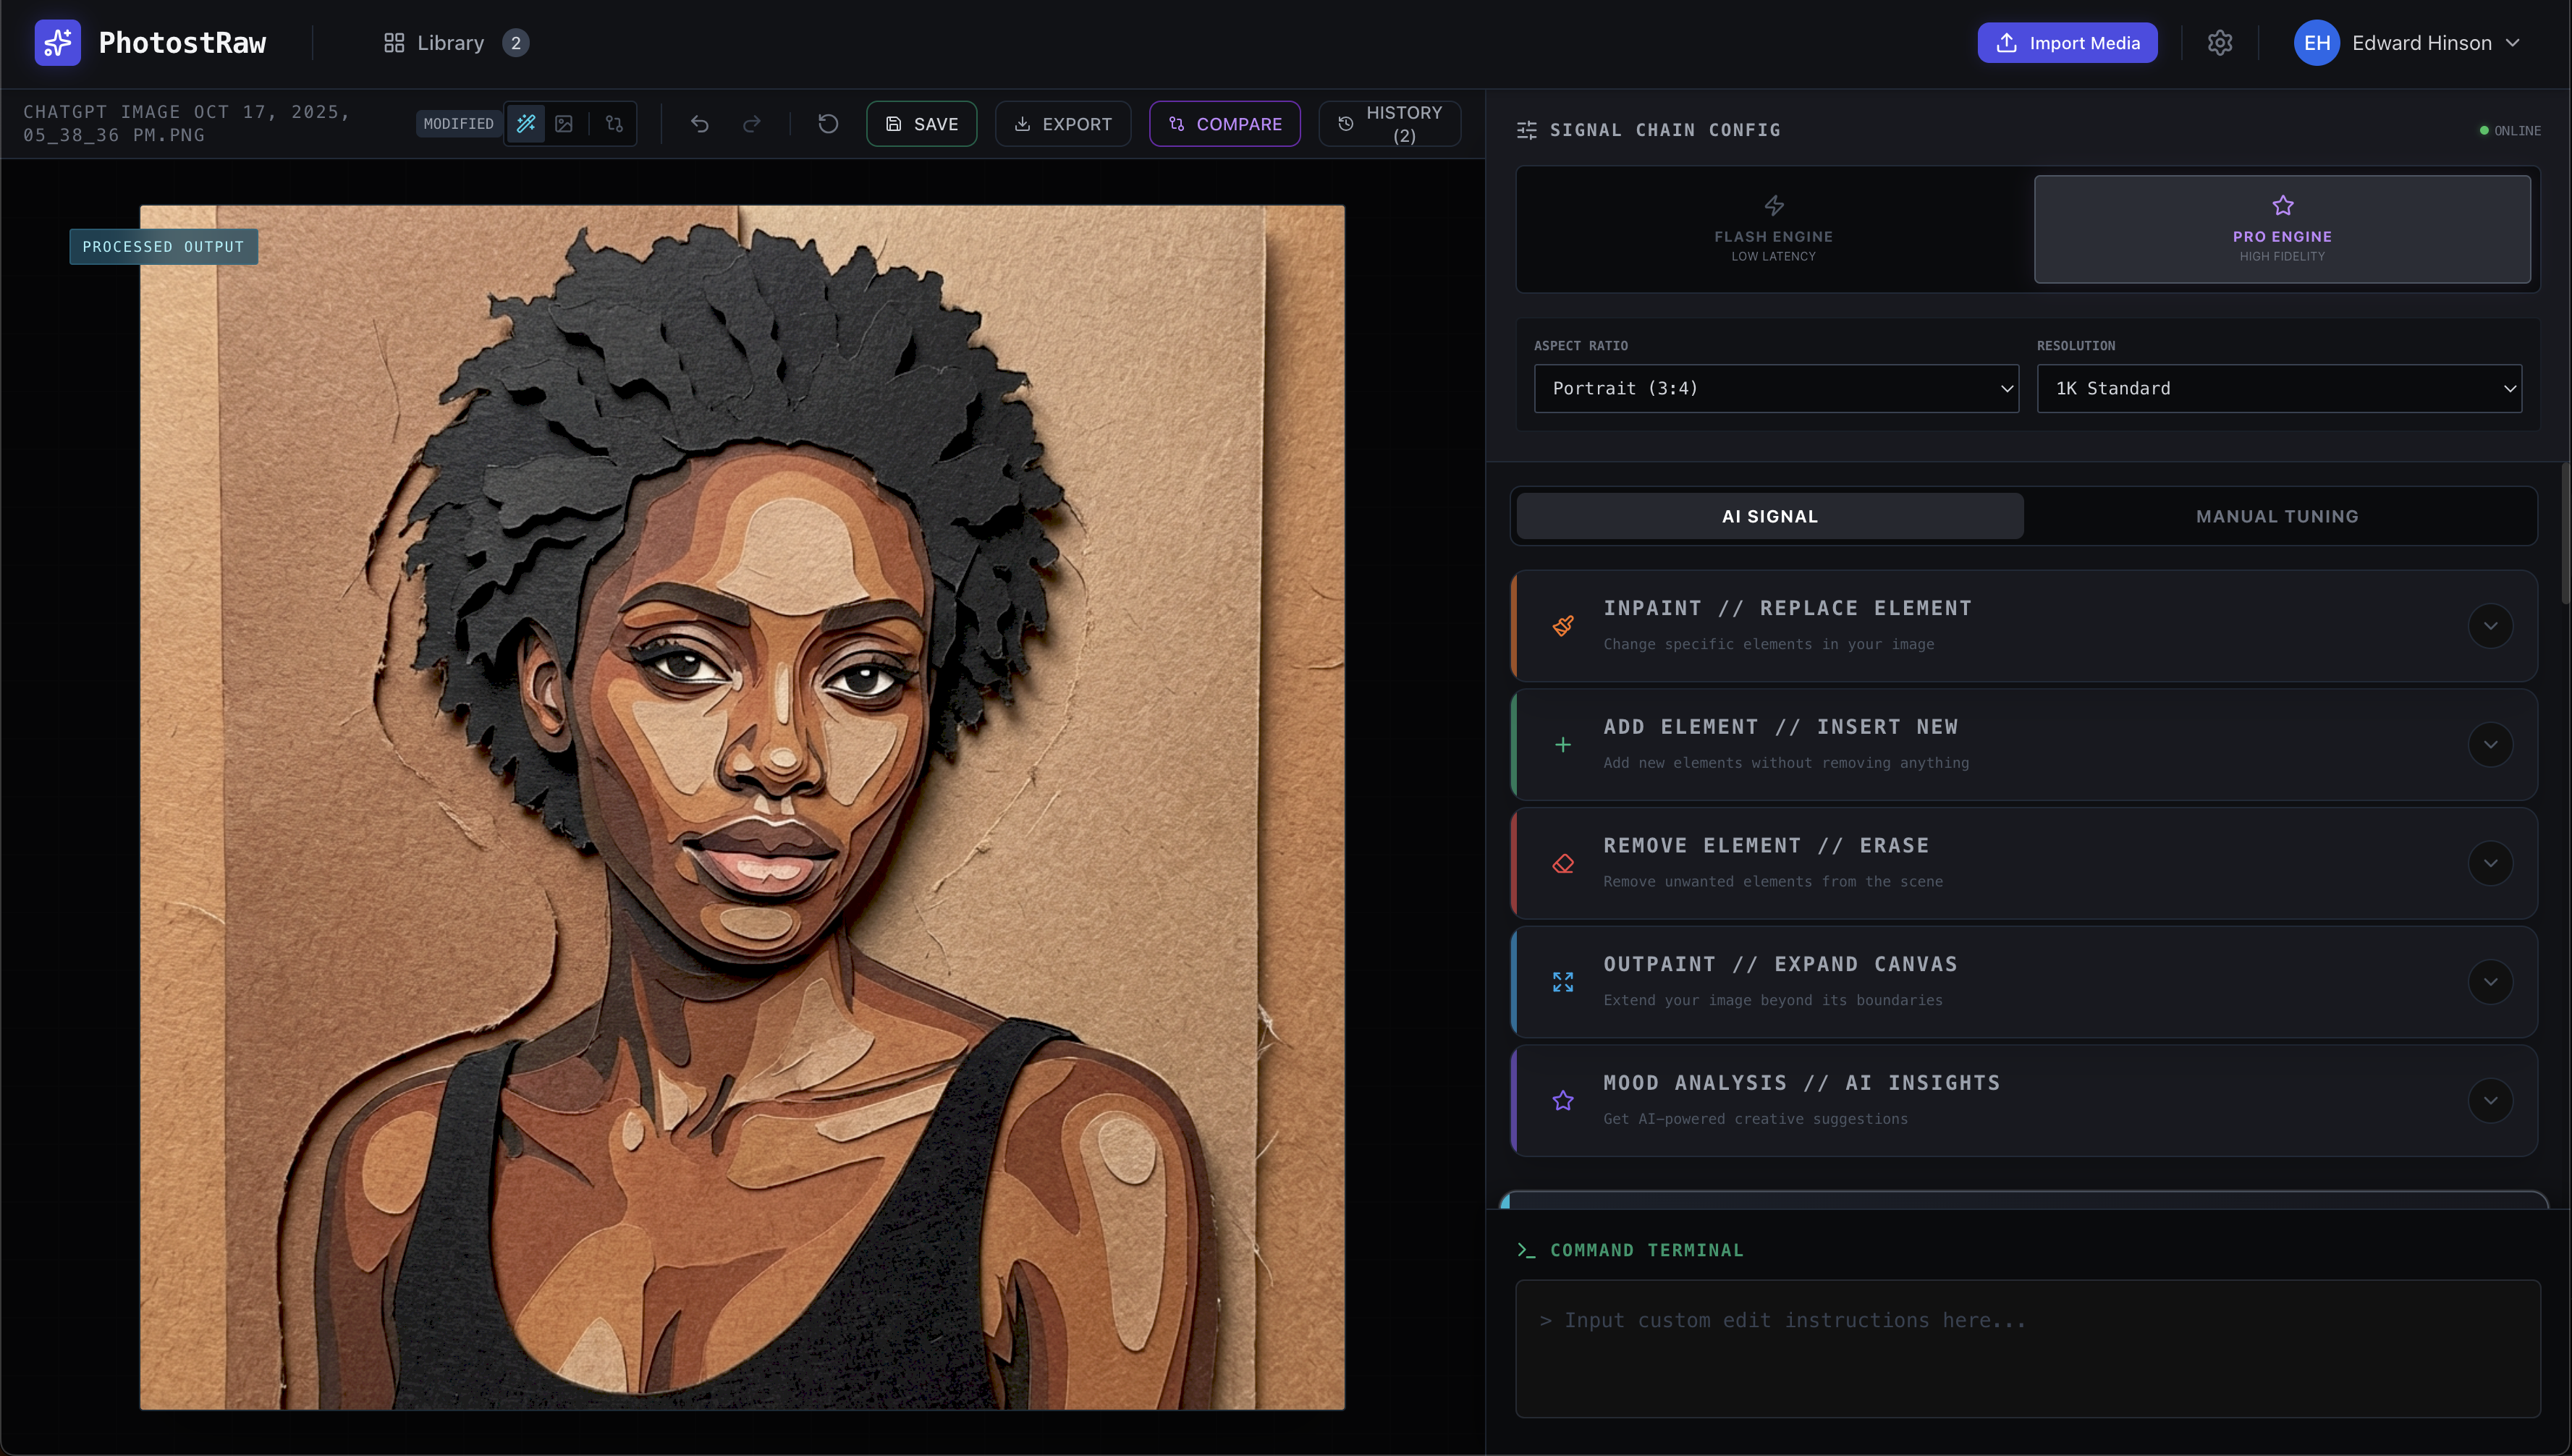
Task: Select the Pro Engine high fidelity mode
Action: click(2282, 229)
